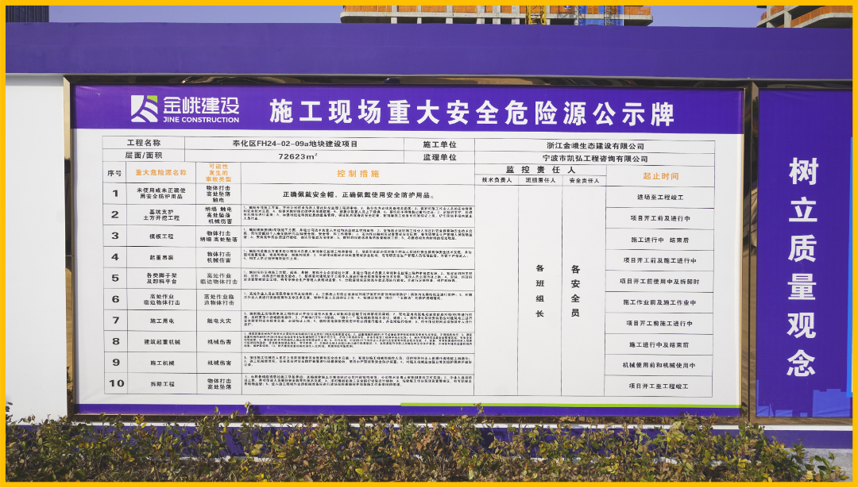Click the 金峨建设 logo emblem
This screenshot has width=858, height=488.
coord(144,109)
